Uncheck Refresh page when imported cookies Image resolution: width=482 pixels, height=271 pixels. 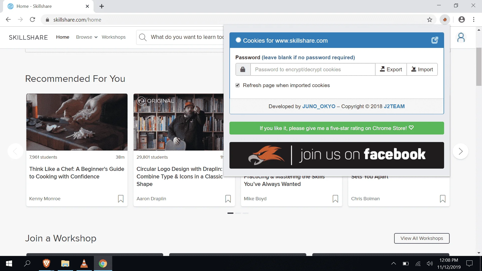[237, 85]
